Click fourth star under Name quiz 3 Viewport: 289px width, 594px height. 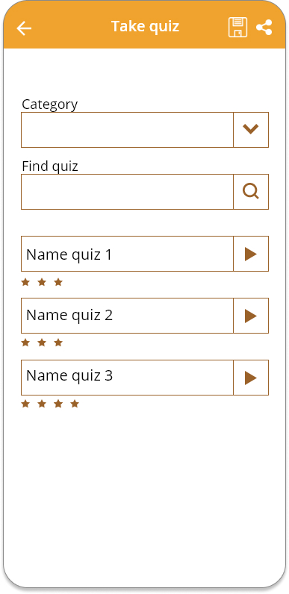coord(75,404)
